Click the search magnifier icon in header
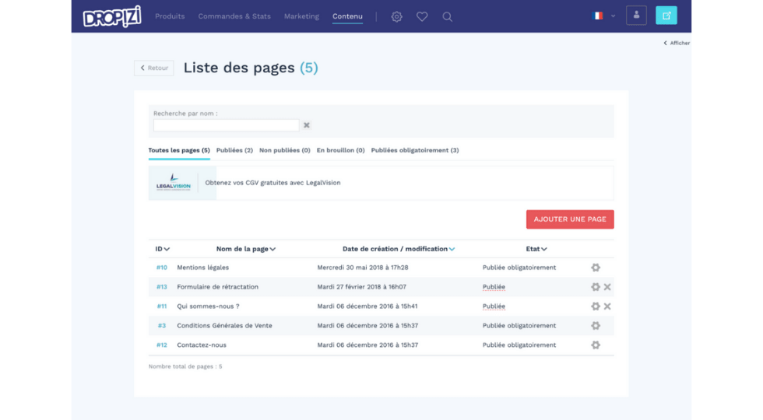Screen dimensions: 763x420 447,17
